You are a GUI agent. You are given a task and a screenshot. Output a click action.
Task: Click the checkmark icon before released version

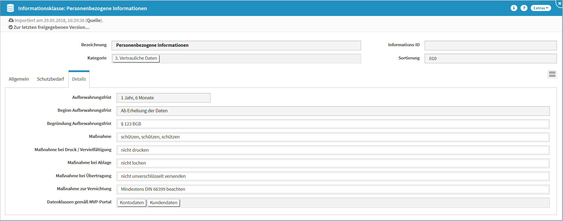[10, 27]
